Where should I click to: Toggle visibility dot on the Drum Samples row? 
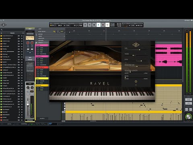tap(22, 110)
